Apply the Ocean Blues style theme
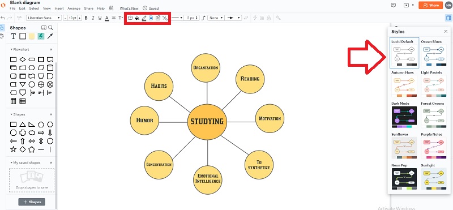453x210 pixels. (x=434, y=53)
